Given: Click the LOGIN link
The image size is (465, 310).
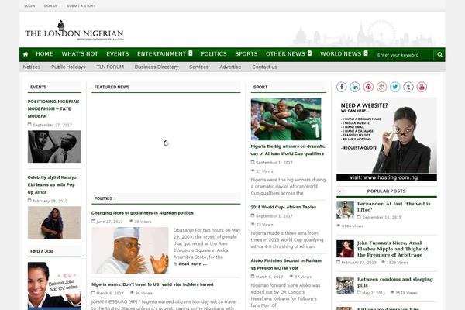Looking at the screenshot, I should (29, 6).
